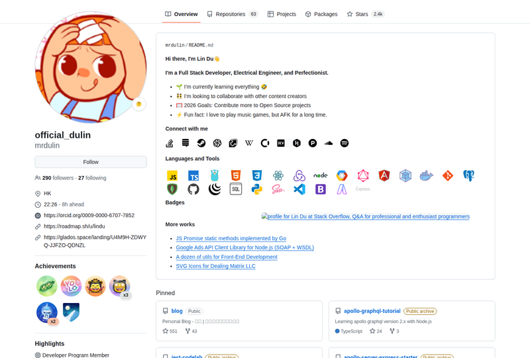530x358 pixels.
Task: Click the GraphQL icon
Action: click(363, 175)
